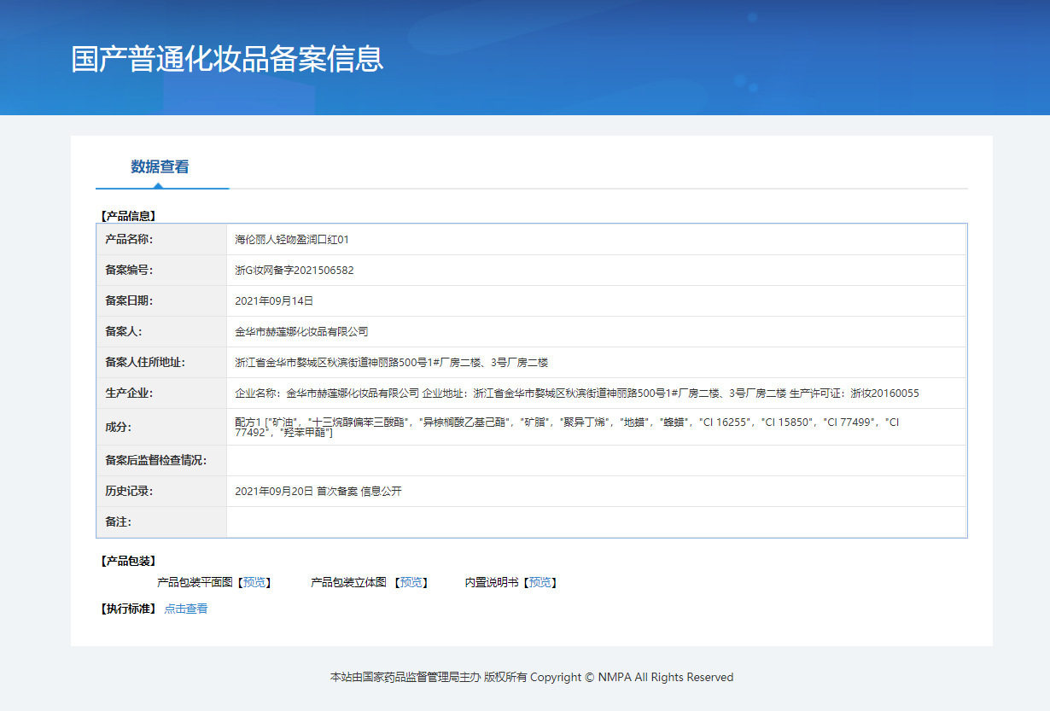Click the 备案人 label cell

(161, 331)
